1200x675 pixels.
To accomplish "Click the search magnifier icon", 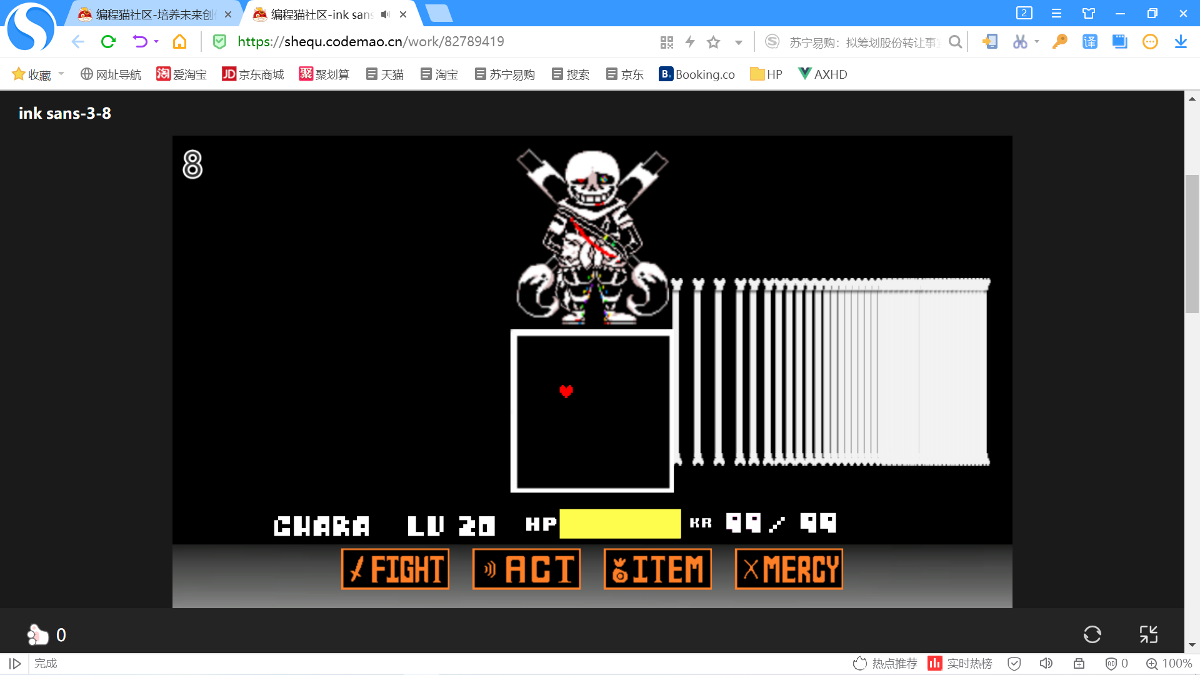I will [955, 42].
